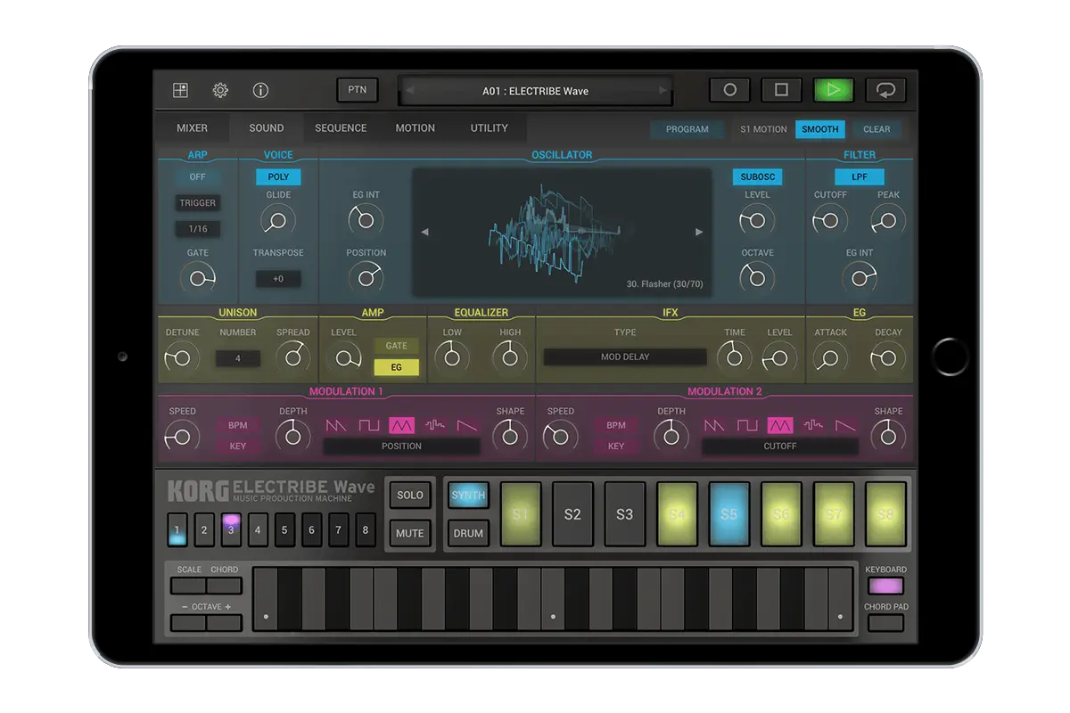Open the IFX TYPE MOD DELAY selector
The image size is (1070, 713).
coord(625,356)
